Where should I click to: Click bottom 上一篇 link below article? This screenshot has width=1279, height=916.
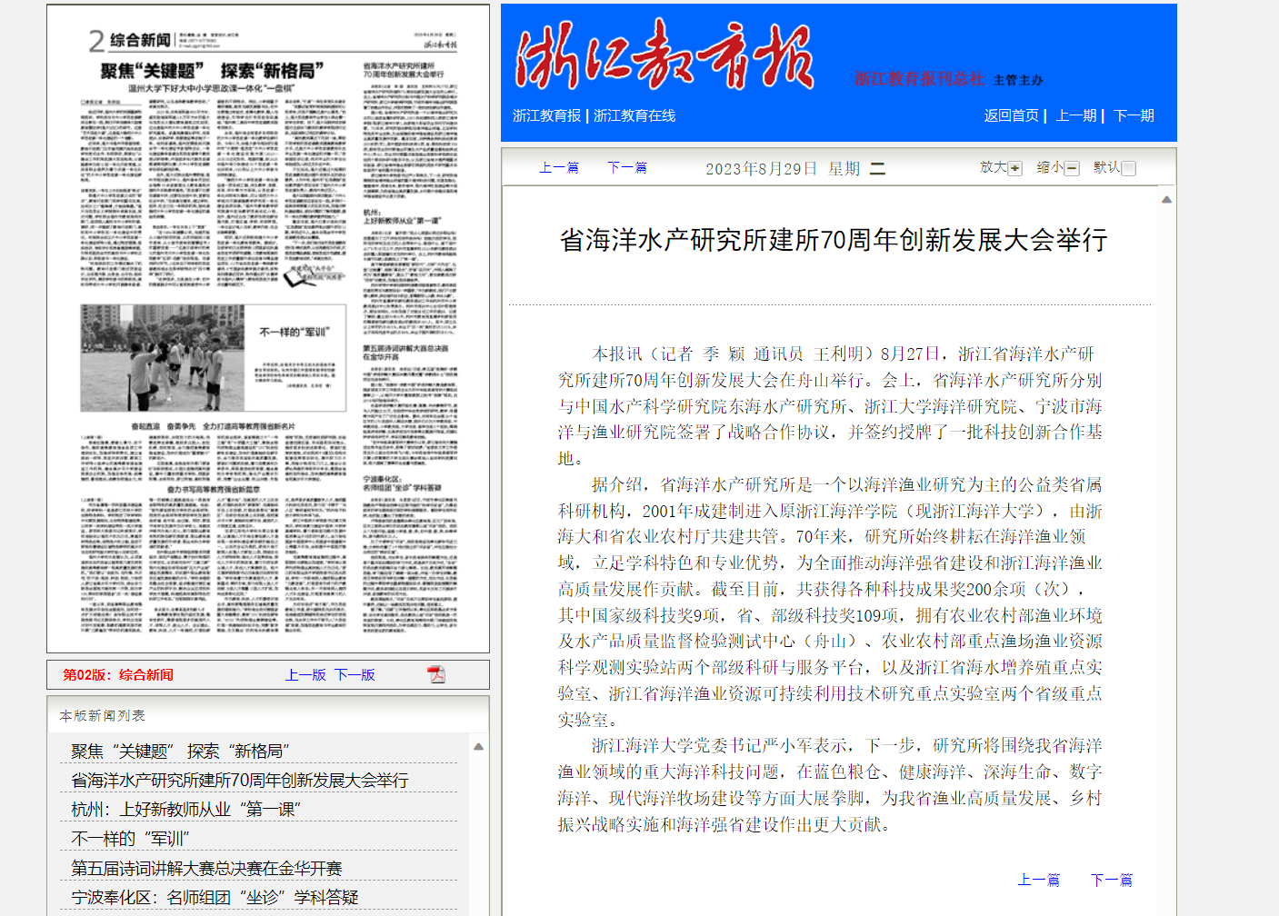pos(1038,880)
